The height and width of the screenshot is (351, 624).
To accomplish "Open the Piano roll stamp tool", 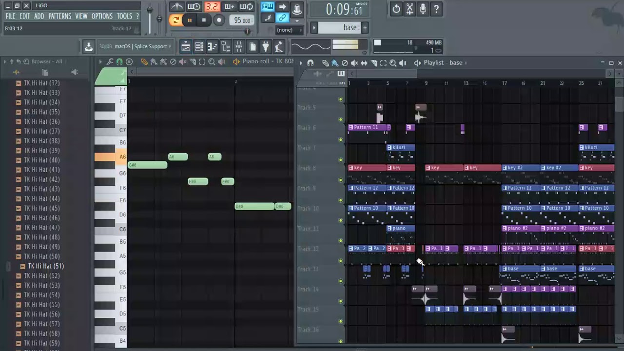I will [x=129, y=62].
